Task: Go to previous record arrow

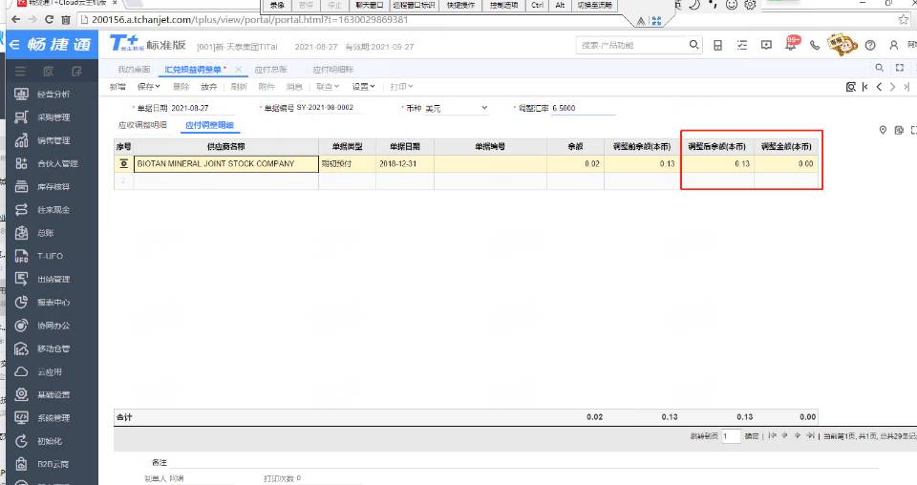Action: (x=879, y=87)
